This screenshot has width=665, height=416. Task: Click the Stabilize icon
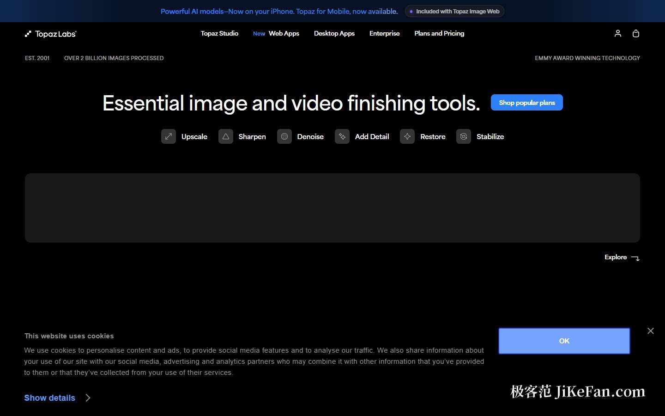pyautogui.click(x=464, y=136)
